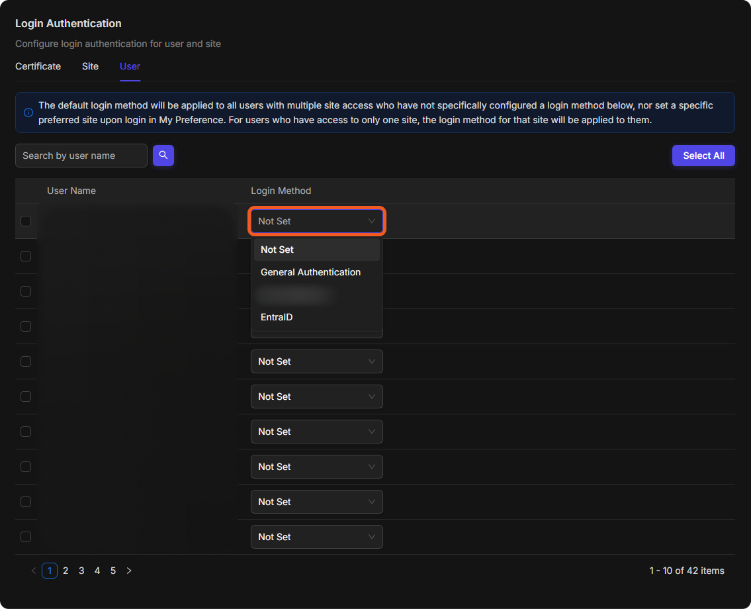Switch to the Site tab
Viewport: 751px width, 609px height.
[x=90, y=66]
